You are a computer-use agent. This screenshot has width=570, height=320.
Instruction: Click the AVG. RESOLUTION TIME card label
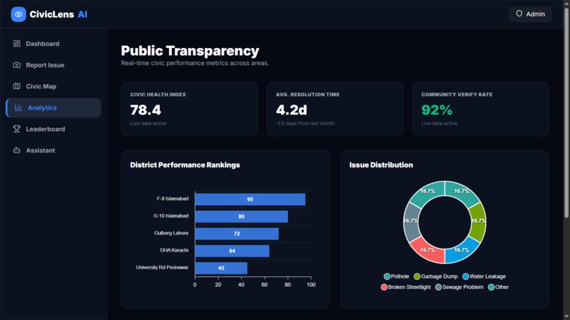point(308,95)
